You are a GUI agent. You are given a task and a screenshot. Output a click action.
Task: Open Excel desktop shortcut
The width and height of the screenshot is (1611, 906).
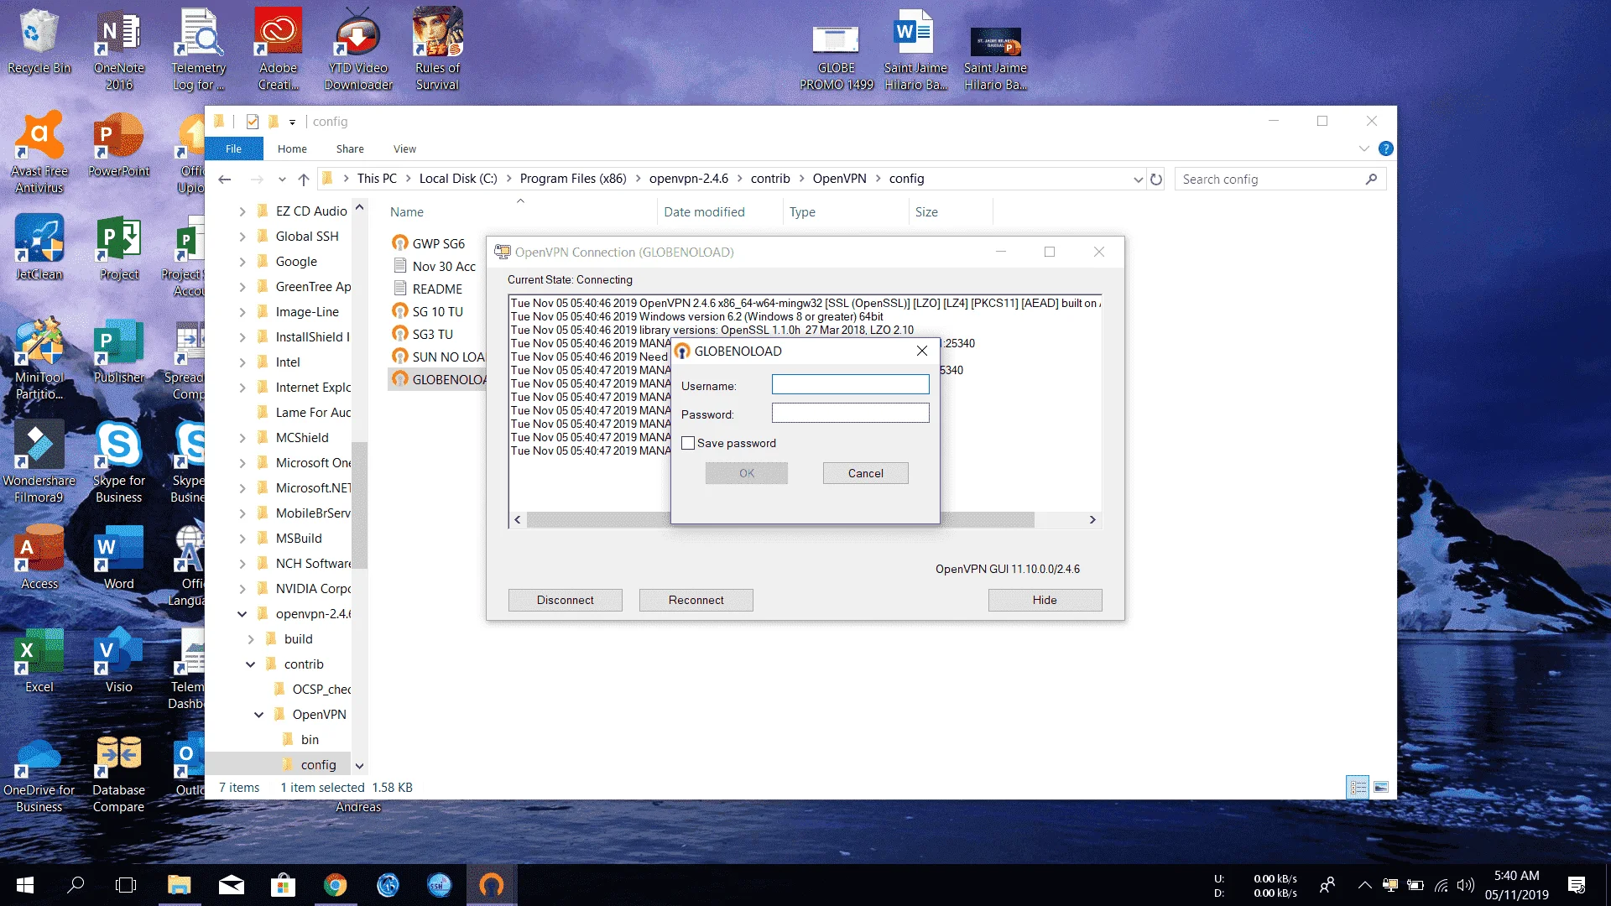coord(39,660)
